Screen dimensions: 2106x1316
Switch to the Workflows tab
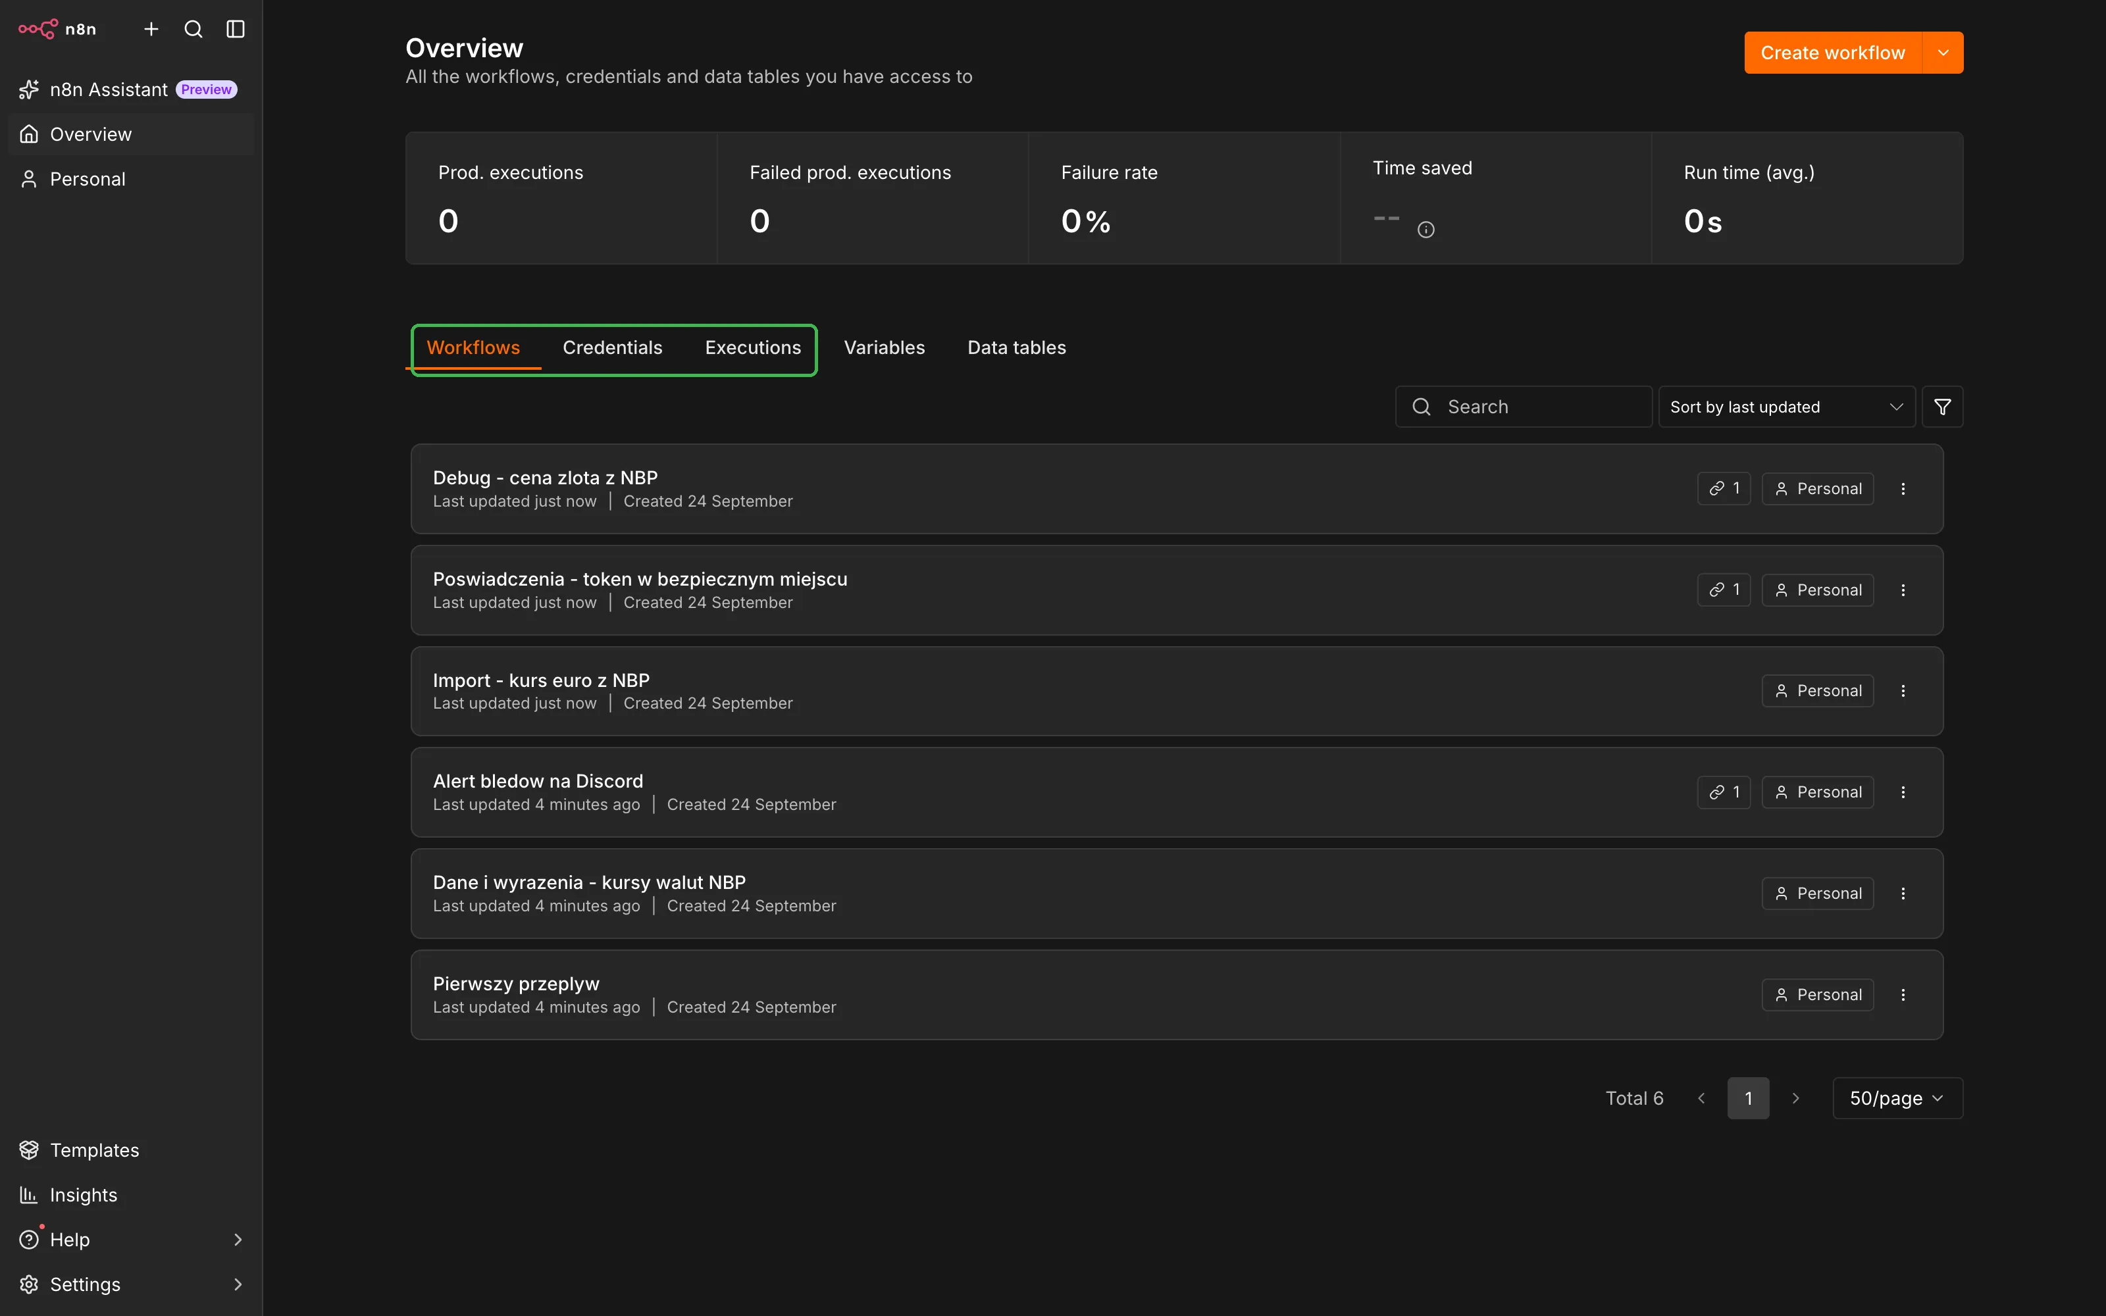(x=473, y=347)
